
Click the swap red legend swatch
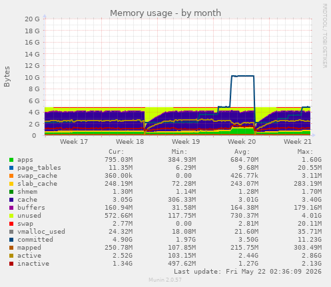pyautogui.click(x=11, y=224)
